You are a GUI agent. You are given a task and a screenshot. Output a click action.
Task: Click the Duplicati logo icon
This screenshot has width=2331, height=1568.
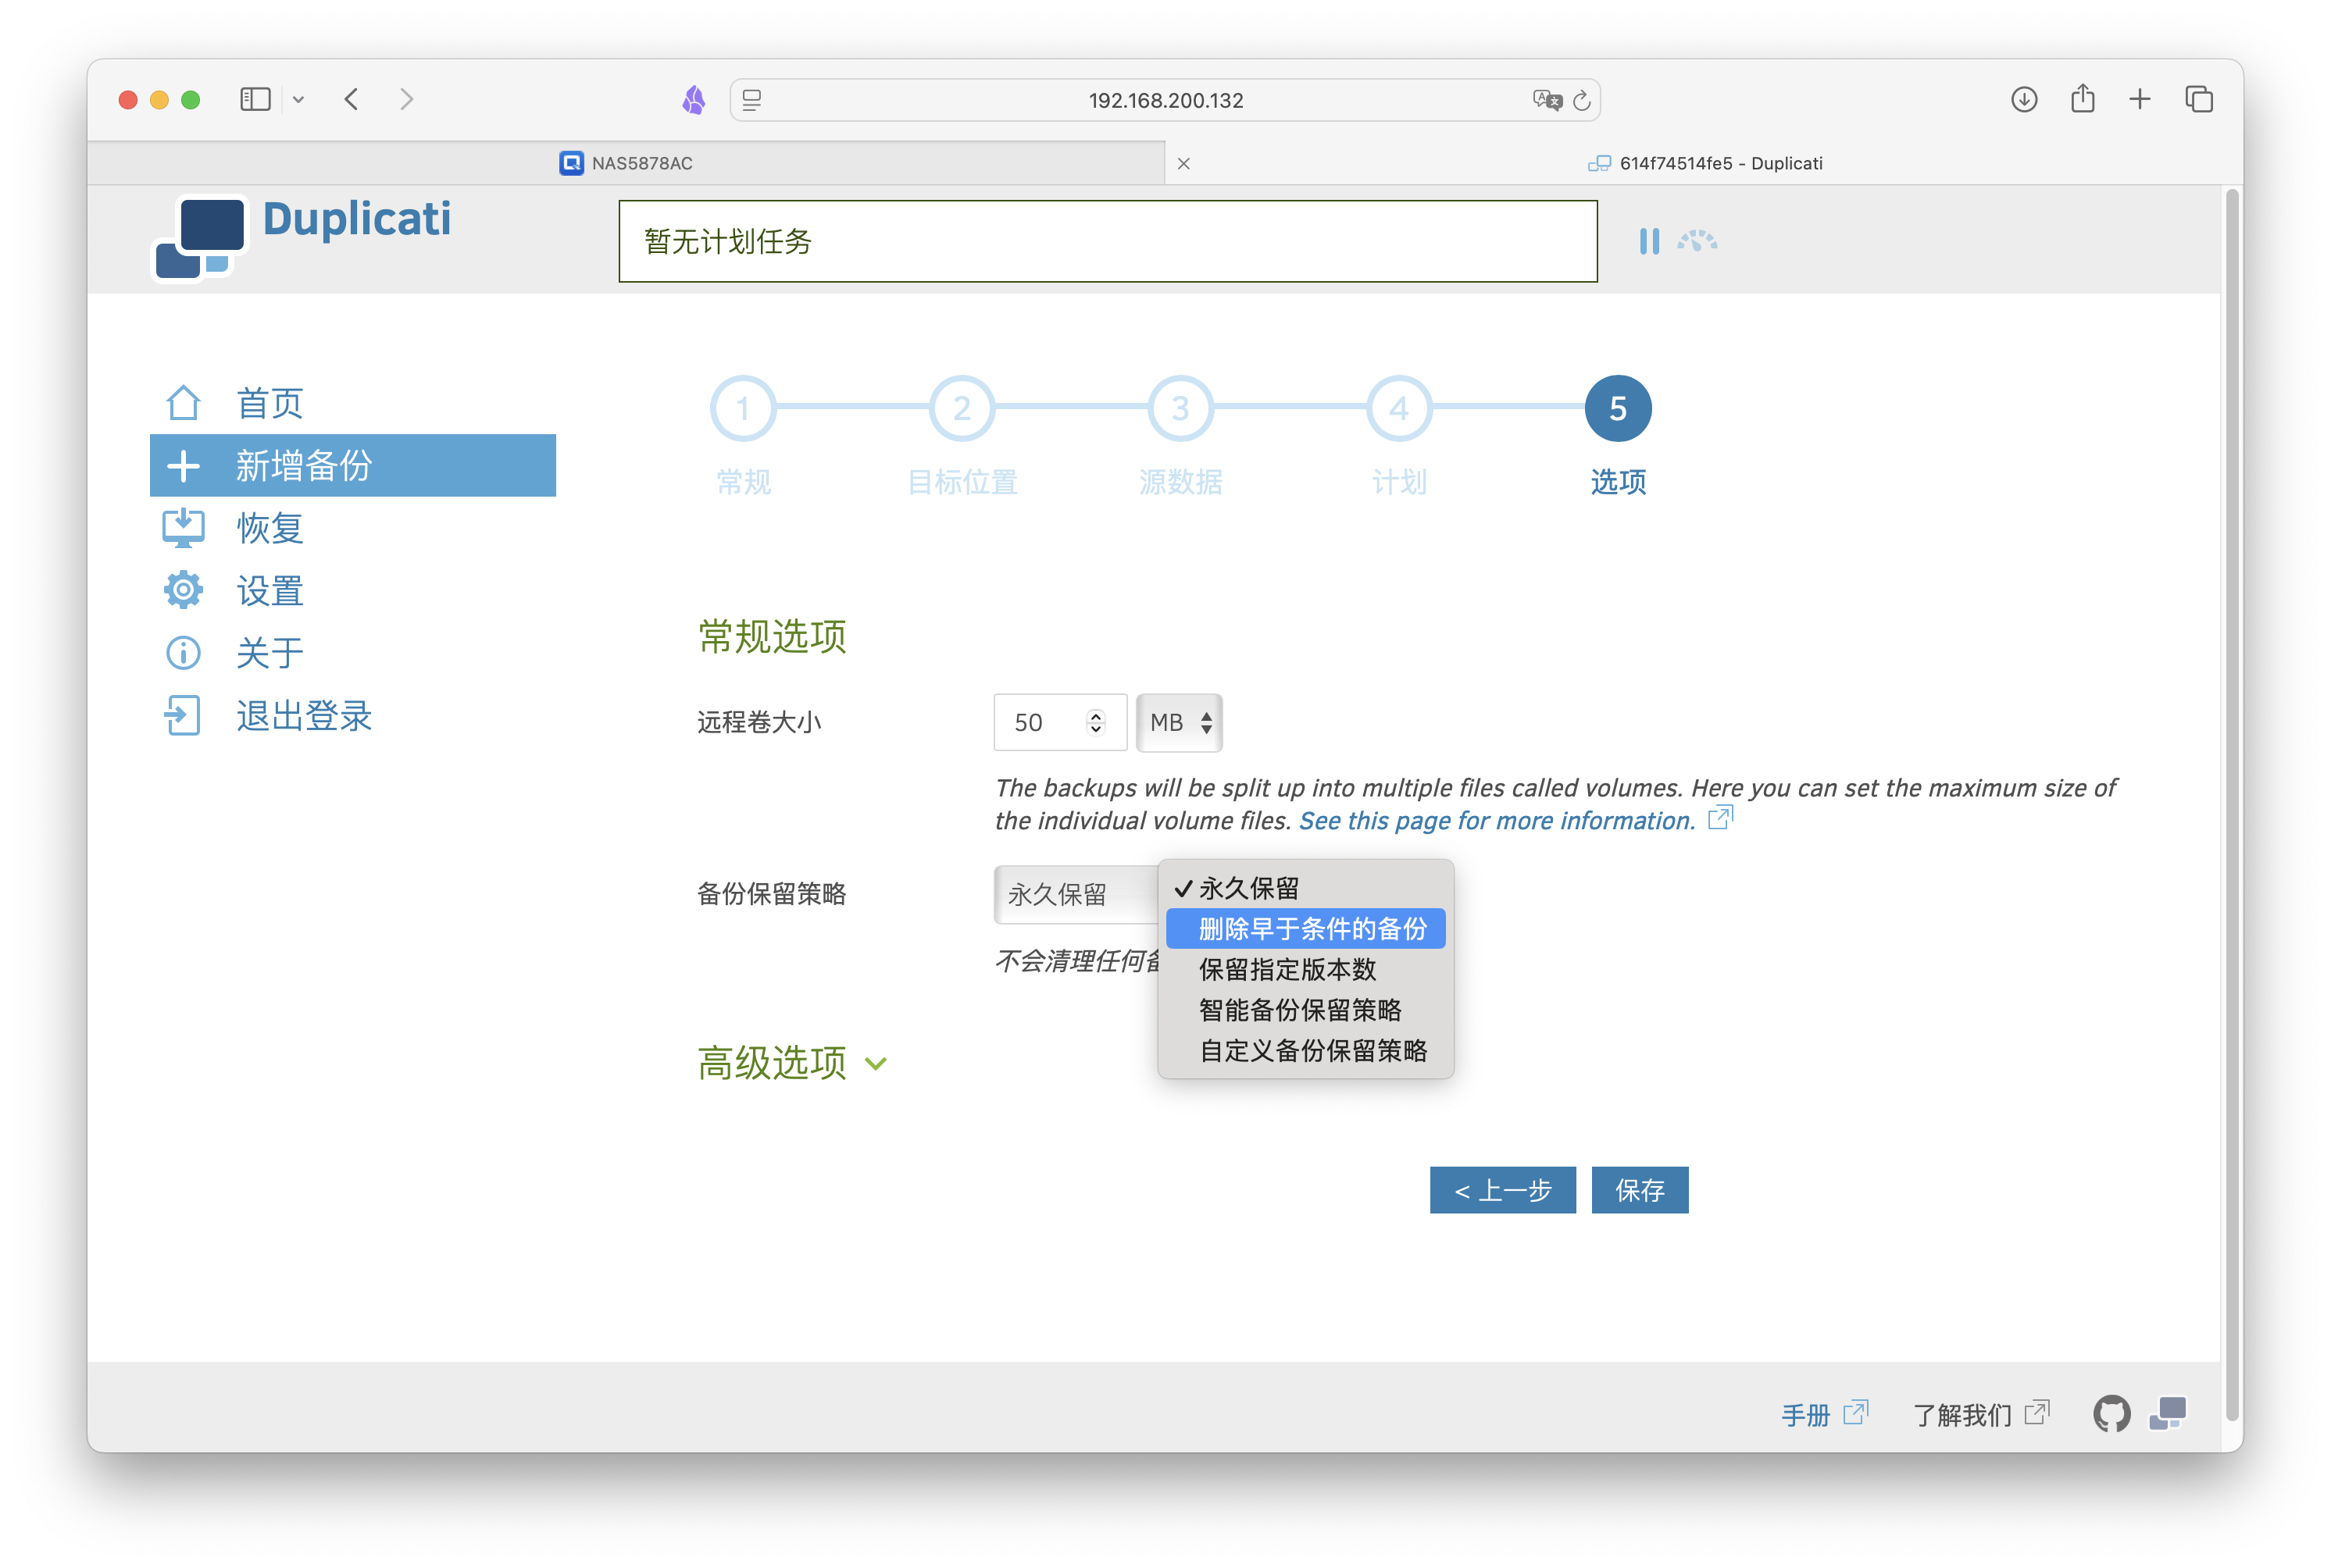[x=198, y=238]
